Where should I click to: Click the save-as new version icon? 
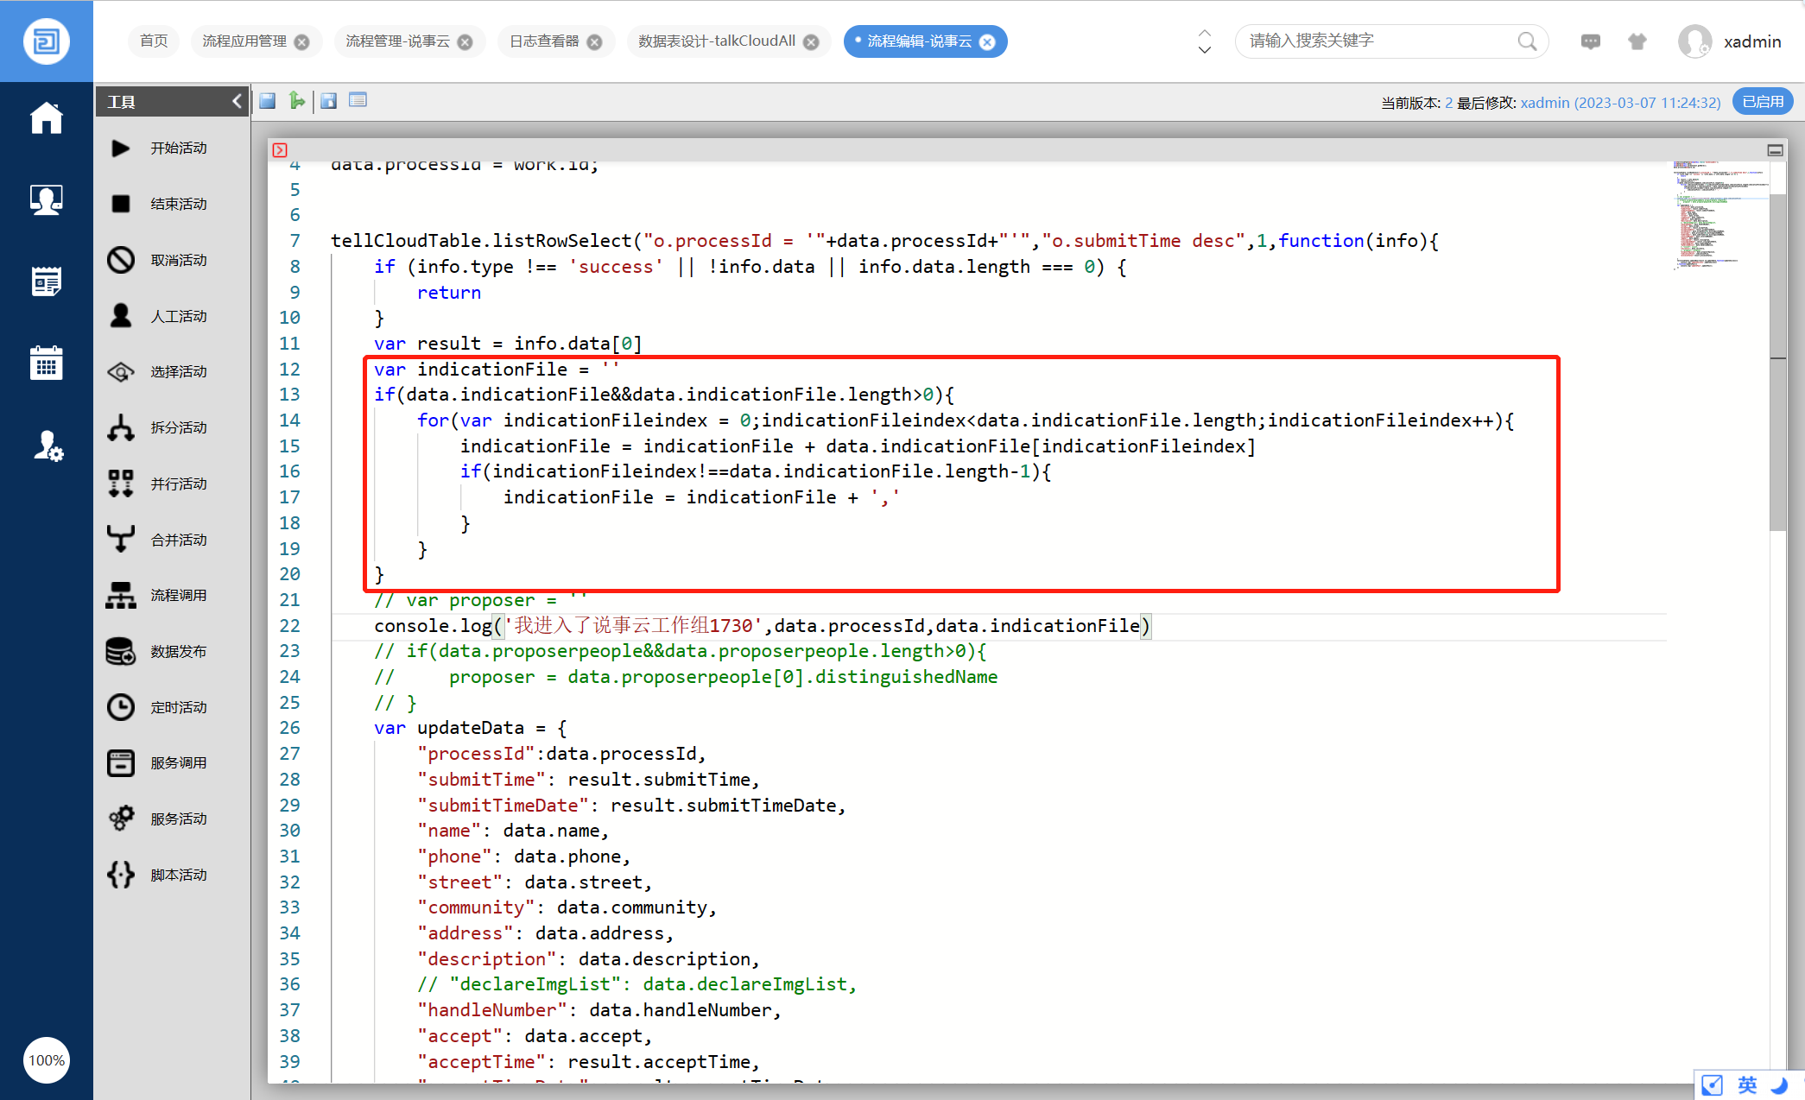[x=328, y=101]
